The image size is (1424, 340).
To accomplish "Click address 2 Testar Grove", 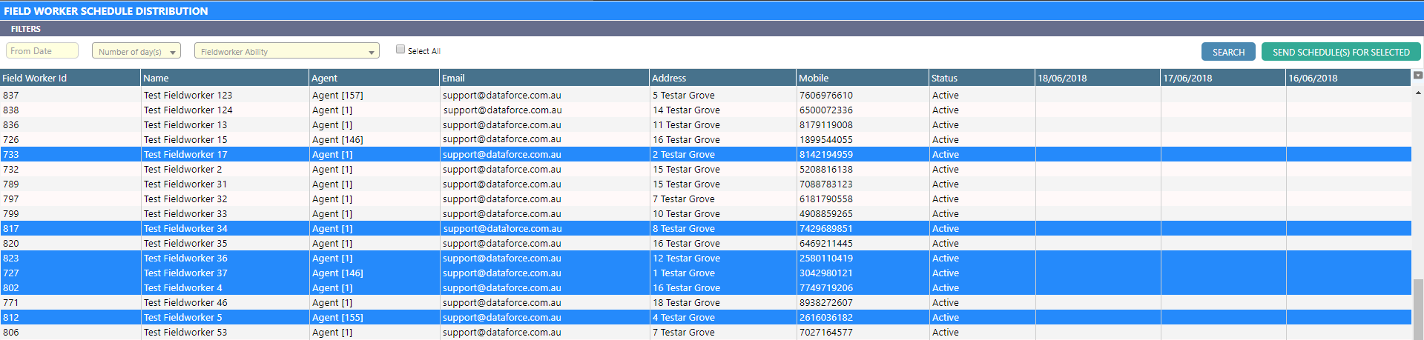I will pyautogui.click(x=684, y=154).
